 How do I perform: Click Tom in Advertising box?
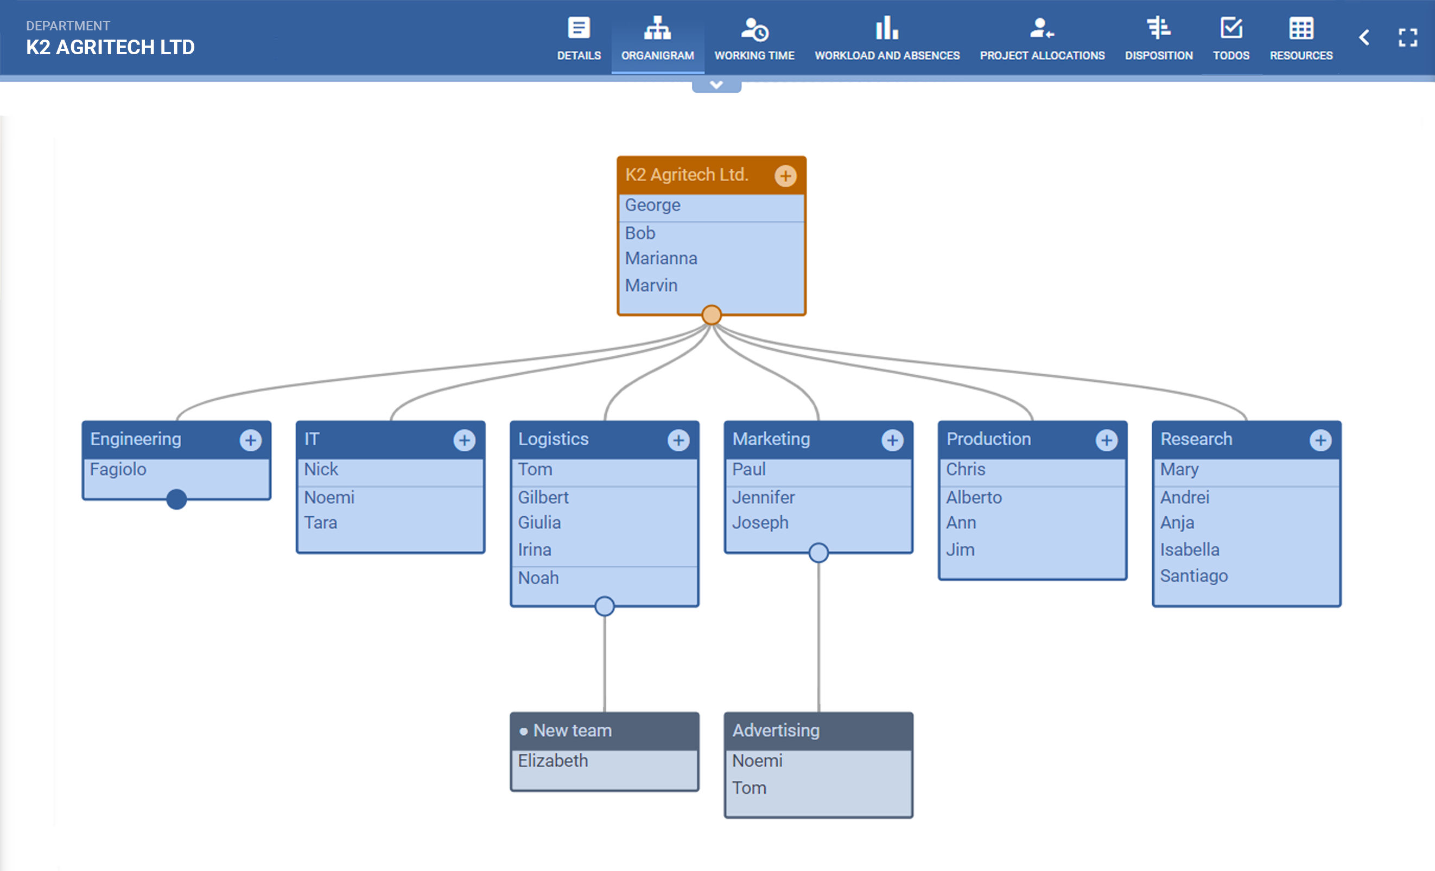(x=749, y=788)
